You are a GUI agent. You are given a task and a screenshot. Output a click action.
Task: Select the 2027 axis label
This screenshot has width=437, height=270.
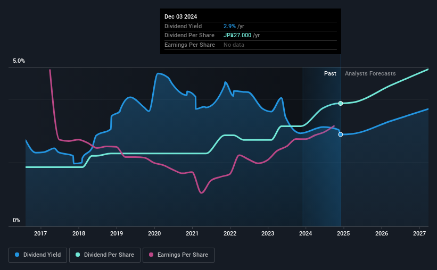(x=419, y=233)
